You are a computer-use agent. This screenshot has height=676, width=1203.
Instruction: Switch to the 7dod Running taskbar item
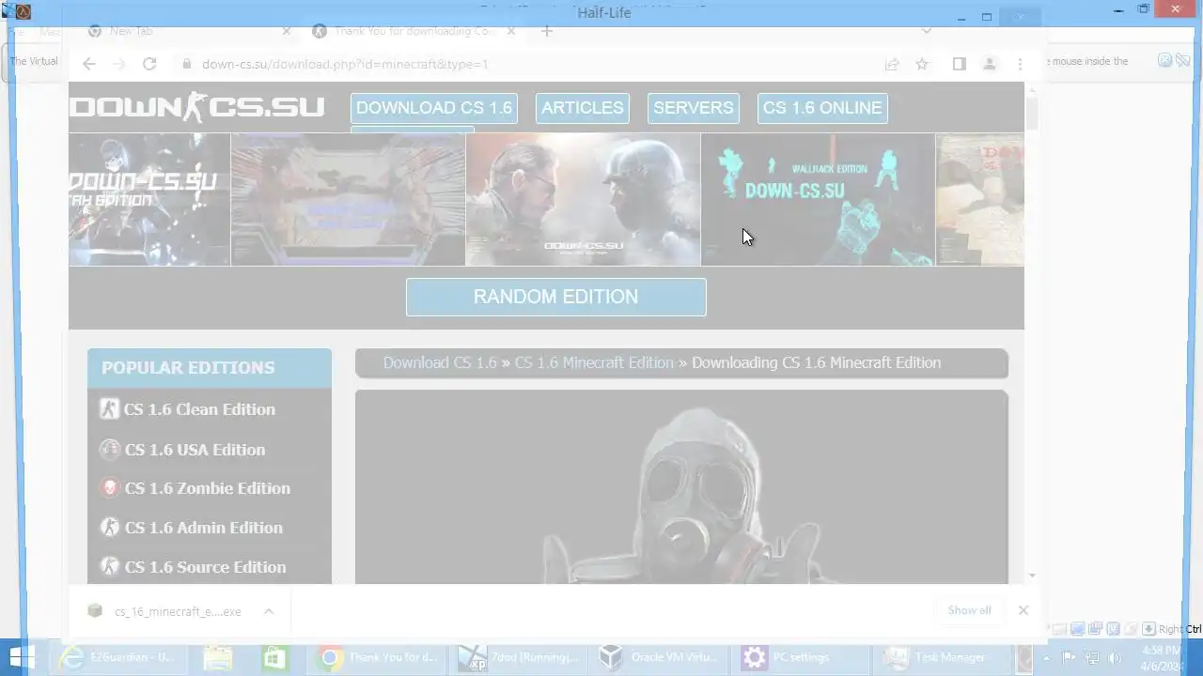519,657
